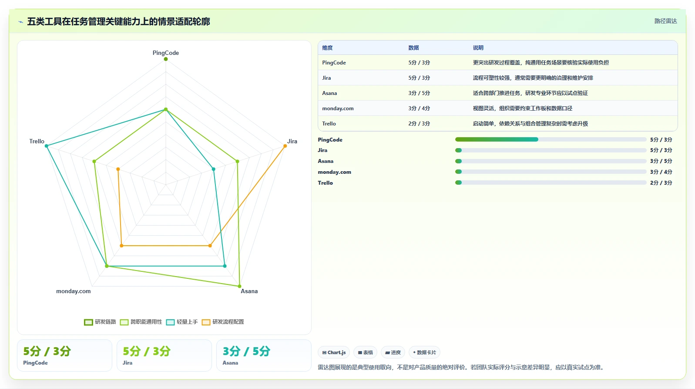This screenshot has height=389, width=695.
Task: Click the 维度 column header
Action: [x=327, y=48]
